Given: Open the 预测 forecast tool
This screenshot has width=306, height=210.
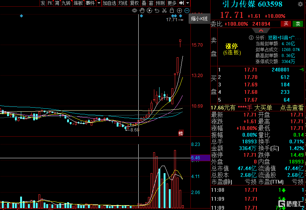Looking at the screenshot, I should click(160, 3).
